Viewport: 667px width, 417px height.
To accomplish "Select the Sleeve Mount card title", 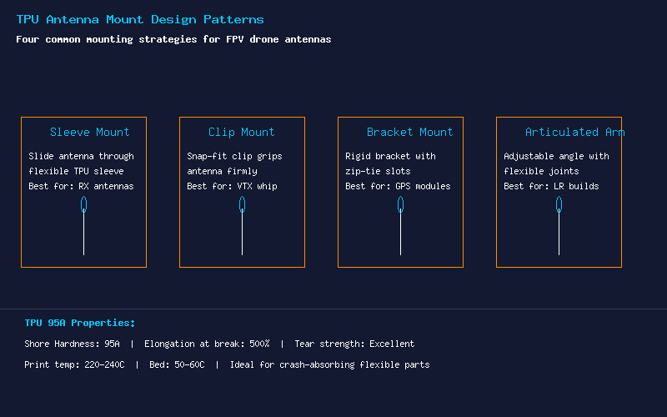I will (89, 133).
